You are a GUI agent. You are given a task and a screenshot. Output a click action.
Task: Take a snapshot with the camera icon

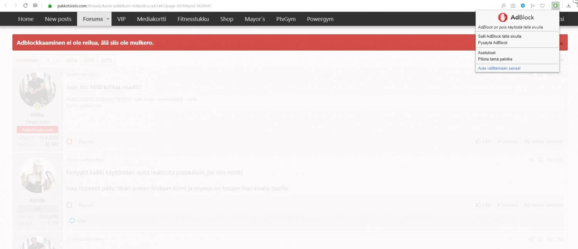[x=513, y=6]
